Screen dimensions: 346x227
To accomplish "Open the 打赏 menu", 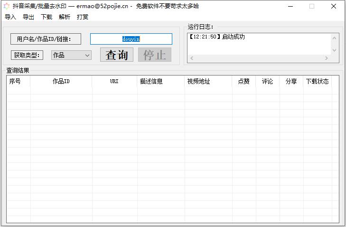I will point(83,17).
